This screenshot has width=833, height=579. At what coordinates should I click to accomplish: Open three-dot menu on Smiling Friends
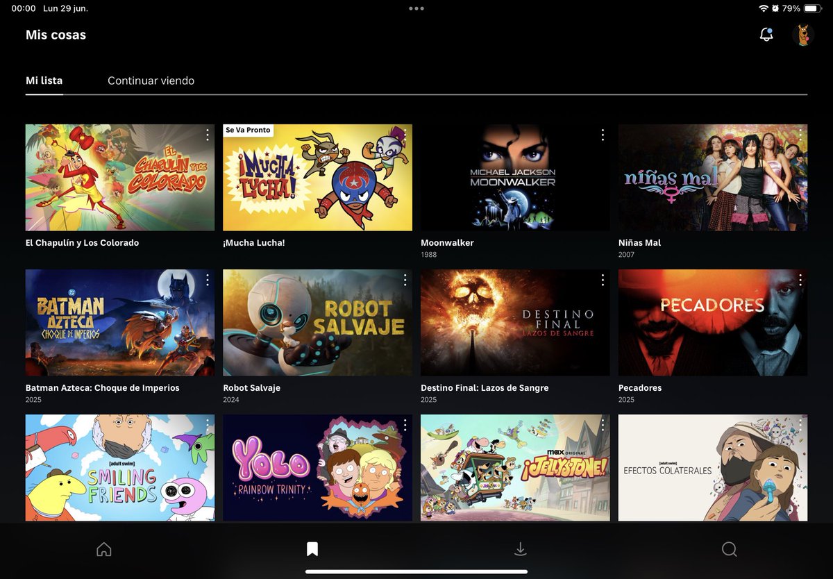click(x=207, y=425)
